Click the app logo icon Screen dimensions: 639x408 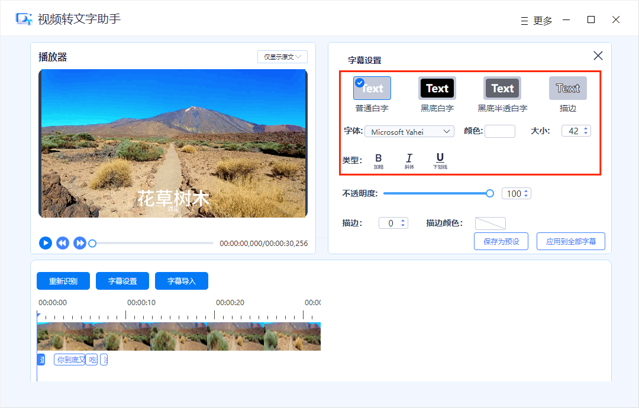[x=24, y=19]
